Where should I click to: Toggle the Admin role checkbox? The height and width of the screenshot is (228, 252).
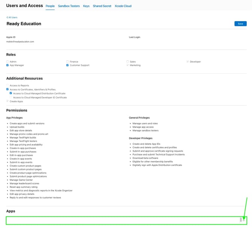[8, 62]
